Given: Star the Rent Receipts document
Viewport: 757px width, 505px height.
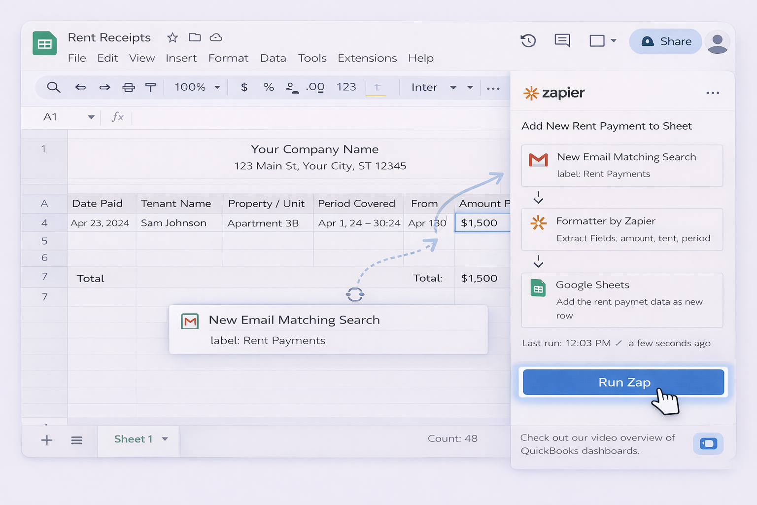Looking at the screenshot, I should click(172, 37).
